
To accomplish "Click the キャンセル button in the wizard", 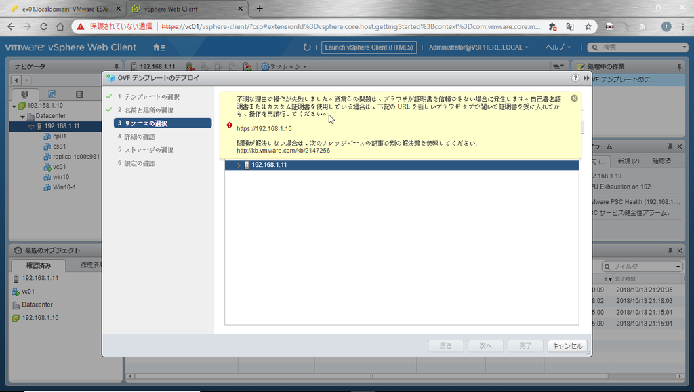I will [567, 345].
